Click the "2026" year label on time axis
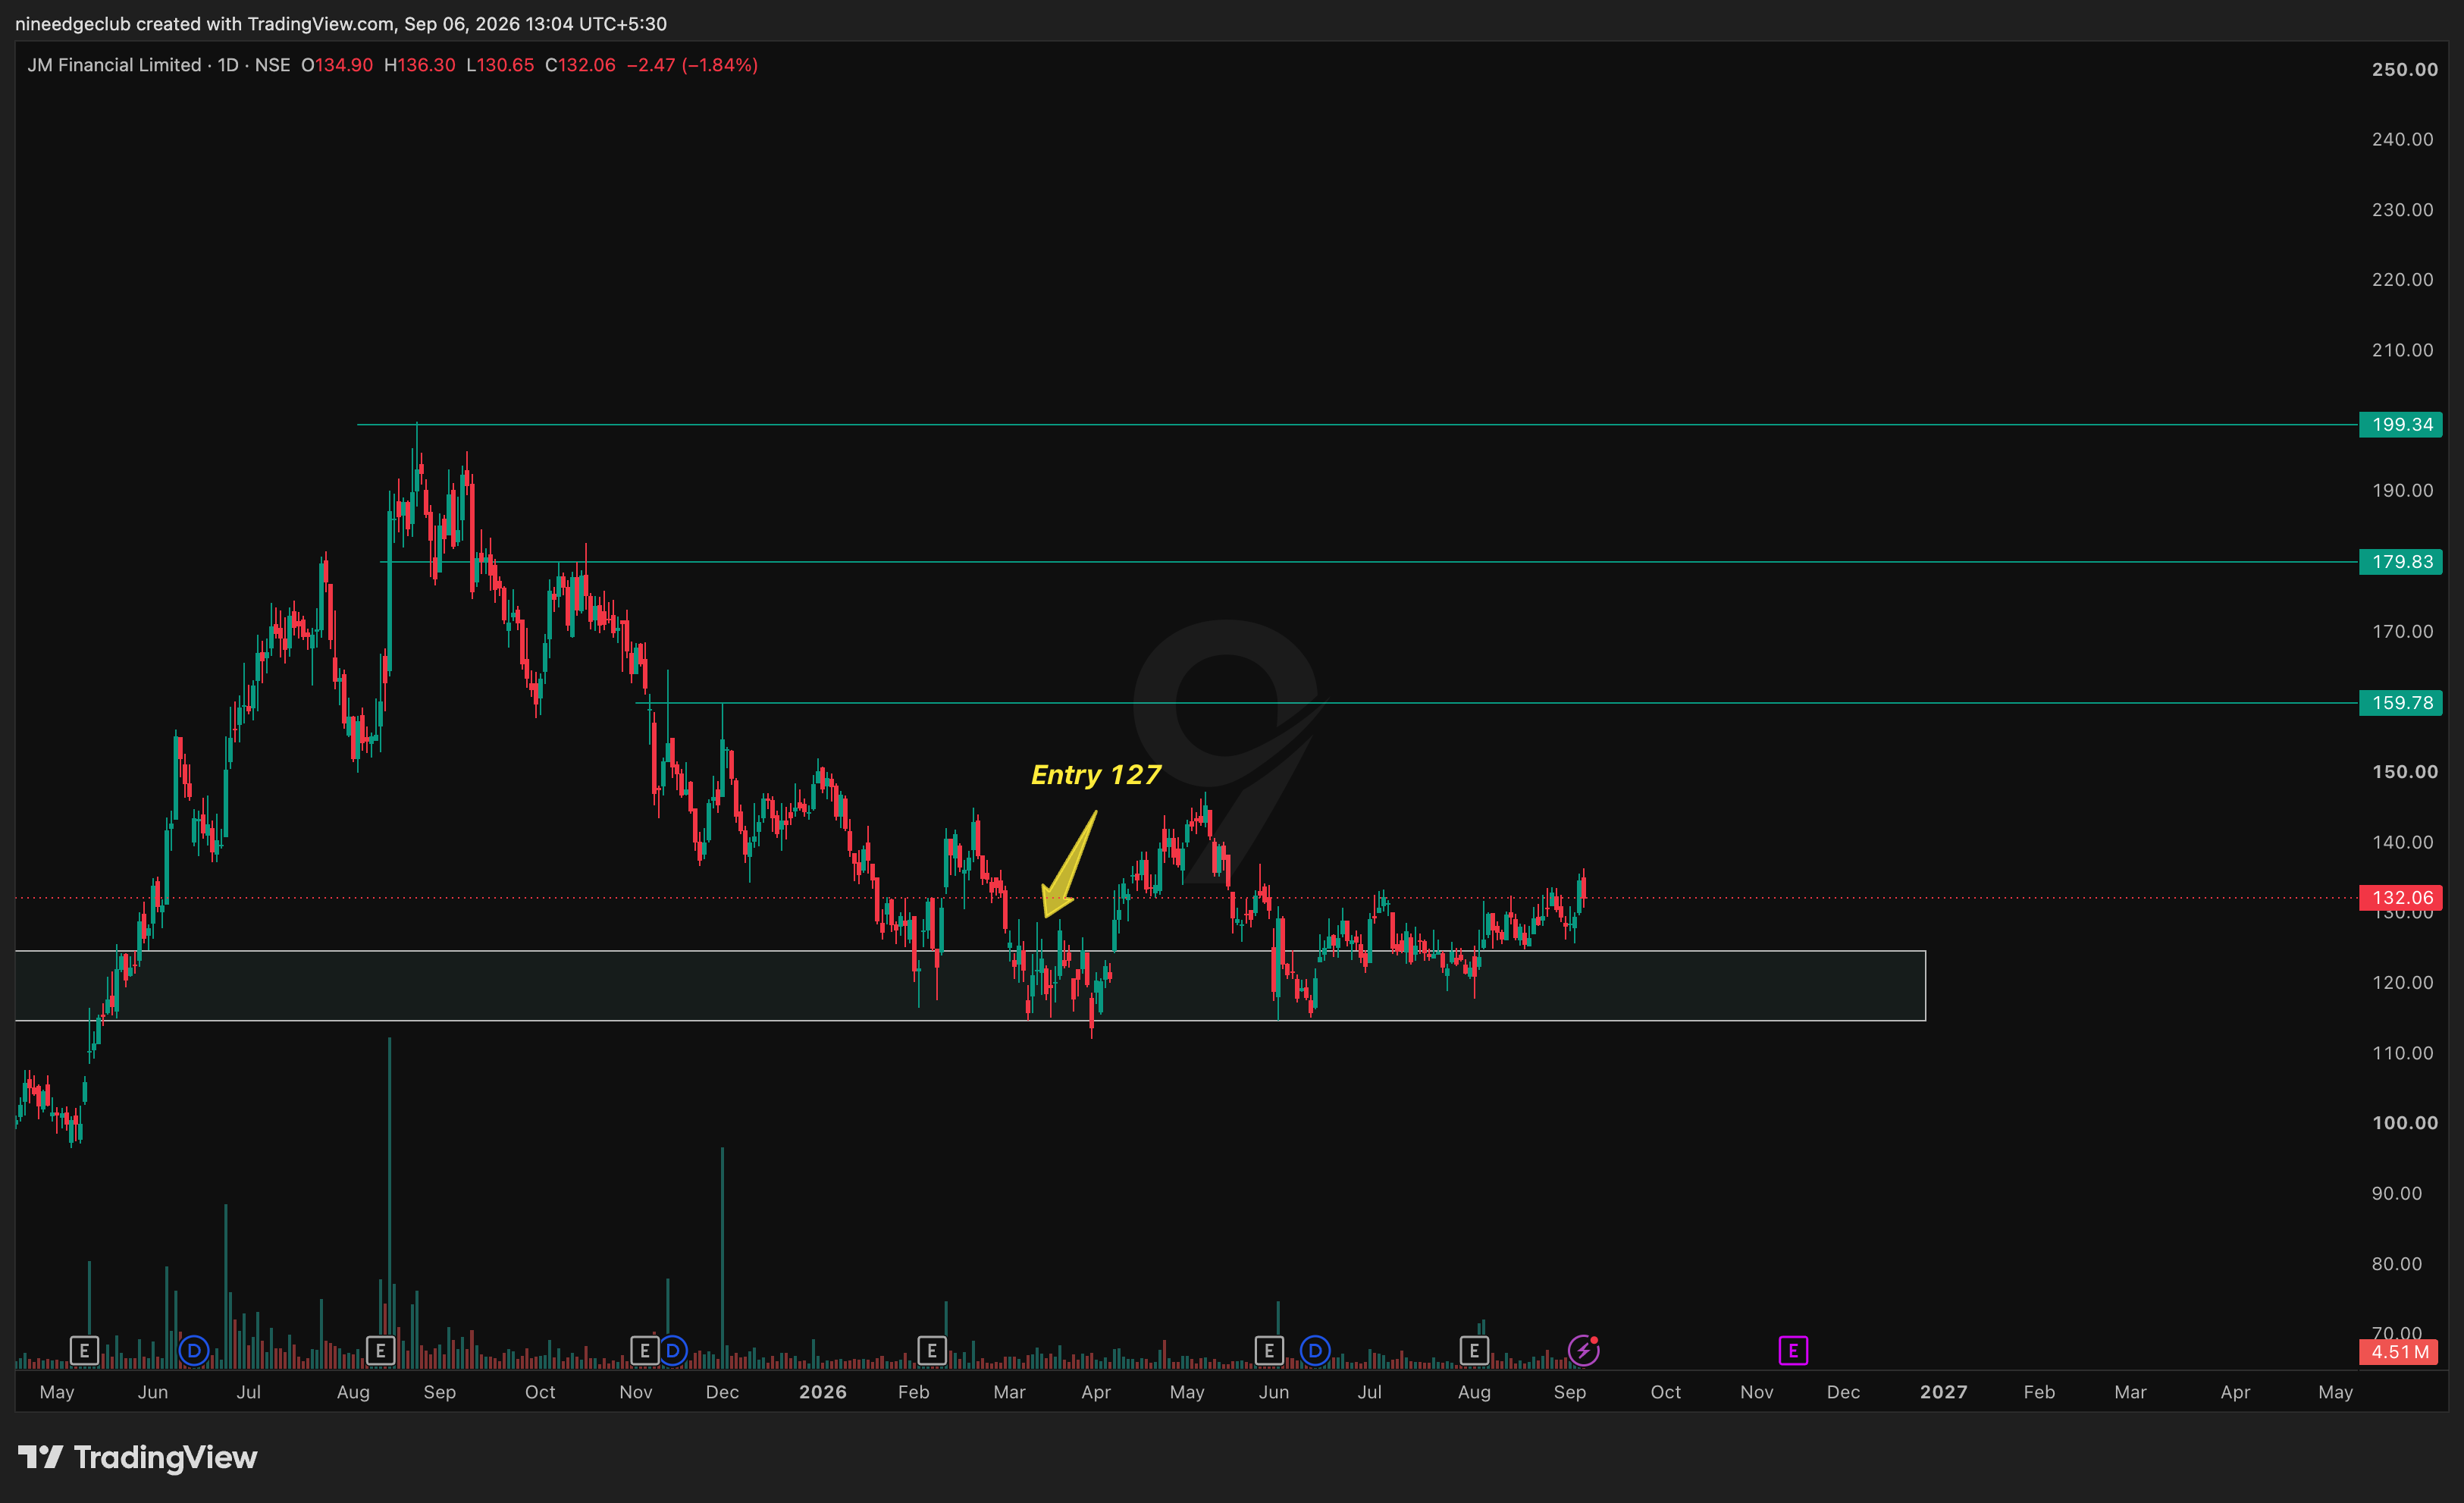 822,1392
